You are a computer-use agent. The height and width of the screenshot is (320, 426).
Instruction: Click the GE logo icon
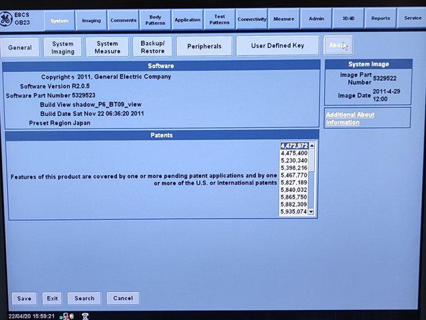click(6, 17)
